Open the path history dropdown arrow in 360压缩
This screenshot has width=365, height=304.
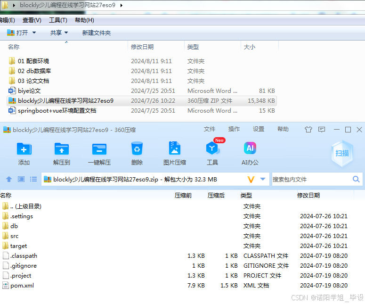pyautogui.click(x=263, y=179)
